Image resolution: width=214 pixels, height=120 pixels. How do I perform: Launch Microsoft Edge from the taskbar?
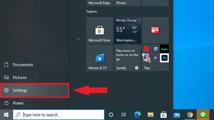(137, 115)
